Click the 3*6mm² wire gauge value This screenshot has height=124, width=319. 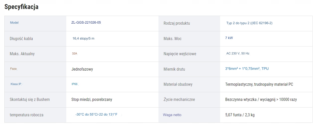click(x=247, y=69)
